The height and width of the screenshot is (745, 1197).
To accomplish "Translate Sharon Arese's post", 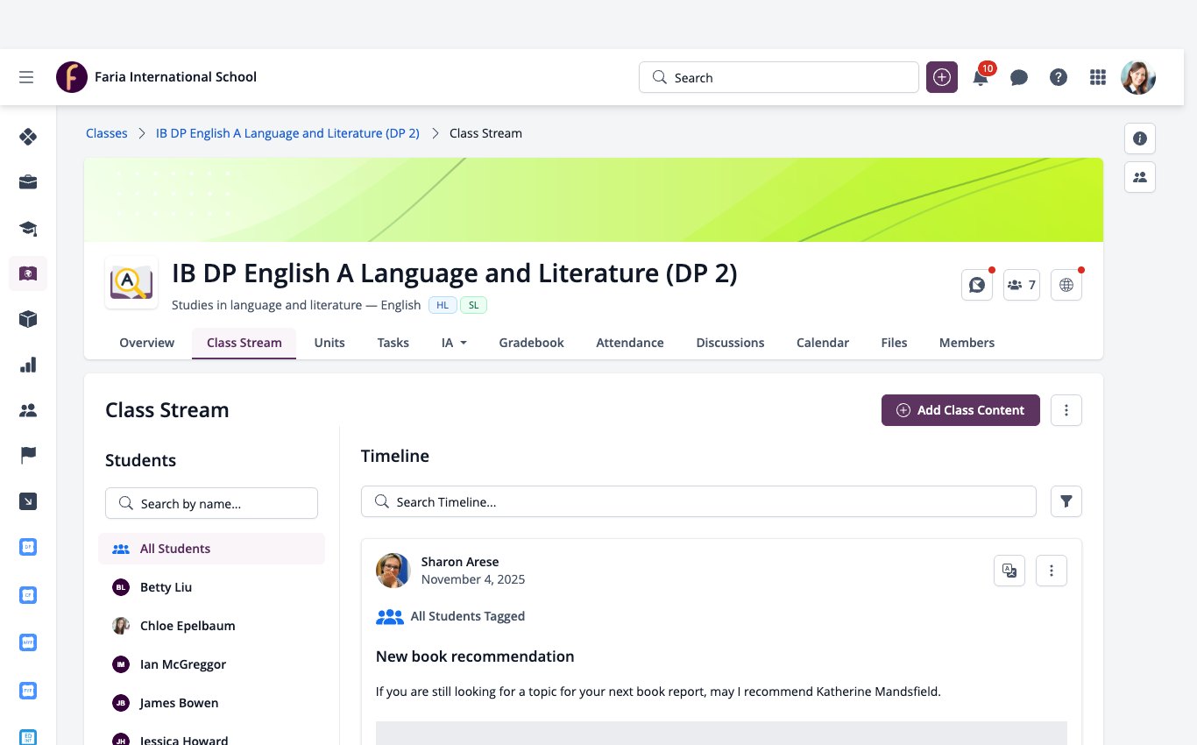I will 1009,571.
